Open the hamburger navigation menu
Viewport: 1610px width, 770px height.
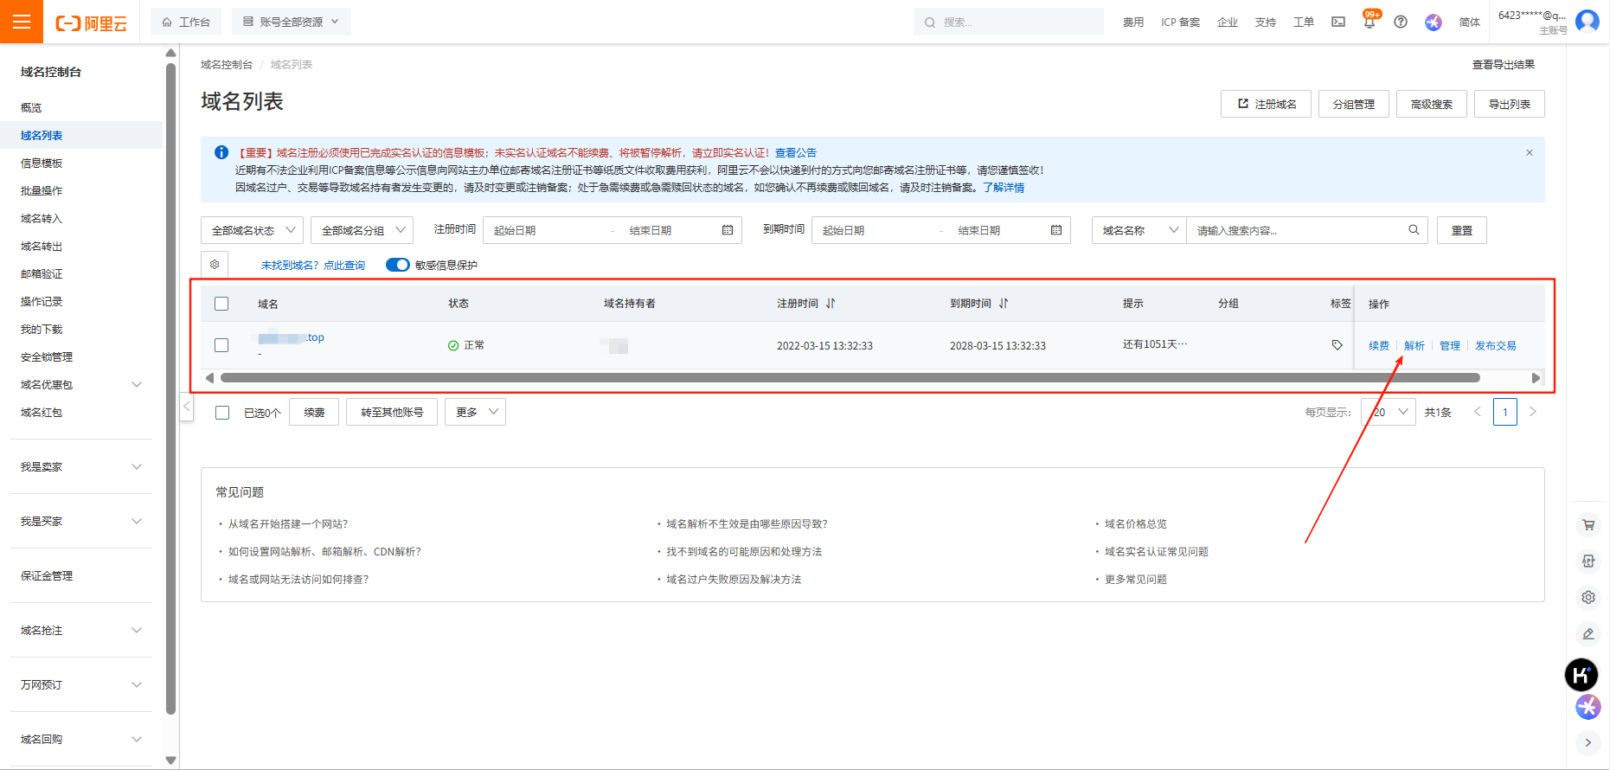21,22
